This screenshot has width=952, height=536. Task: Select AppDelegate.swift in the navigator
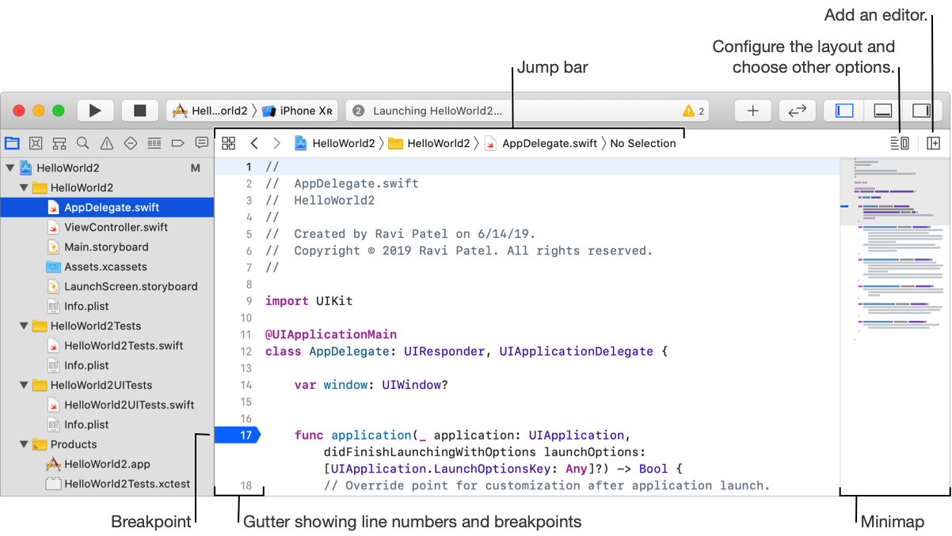click(107, 207)
